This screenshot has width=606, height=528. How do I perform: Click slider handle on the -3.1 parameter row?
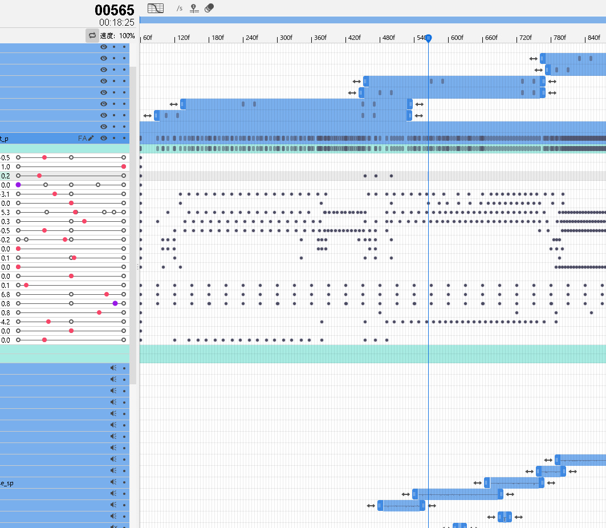coord(55,194)
